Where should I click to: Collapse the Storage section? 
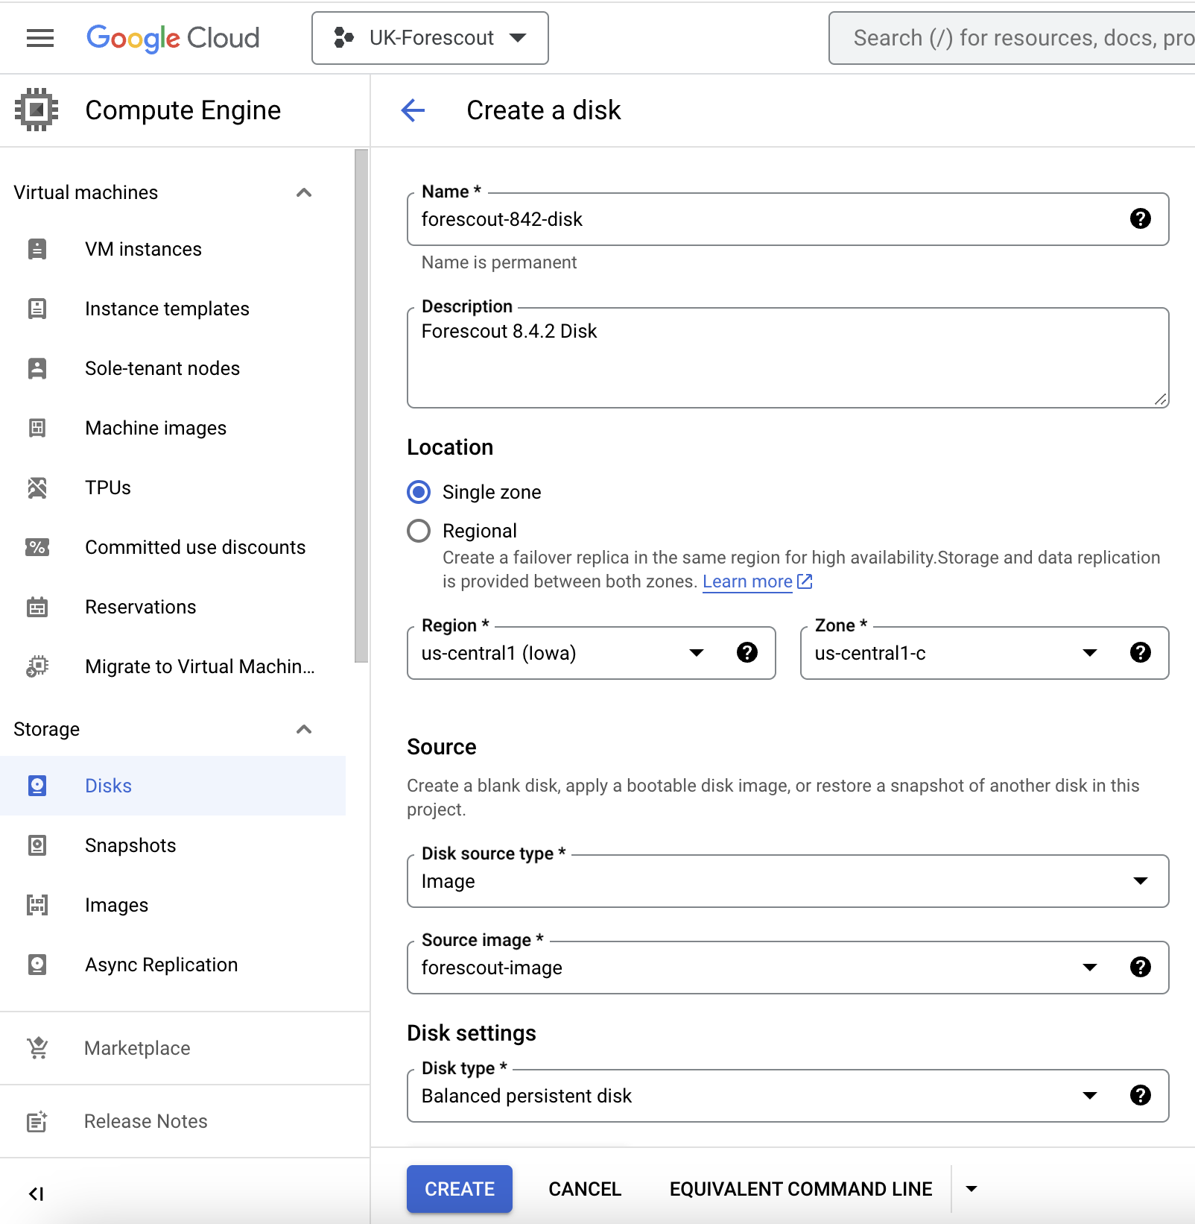click(x=304, y=730)
